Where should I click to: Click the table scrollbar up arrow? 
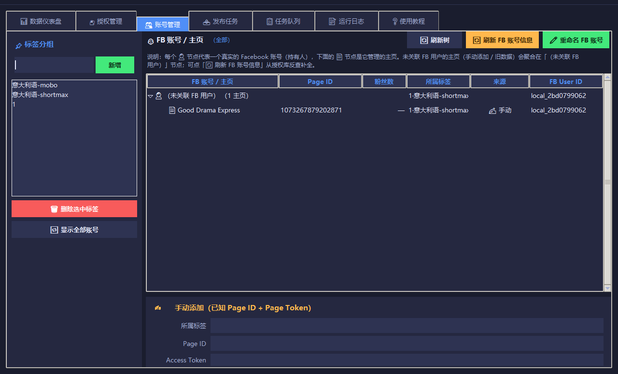(607, 77)
